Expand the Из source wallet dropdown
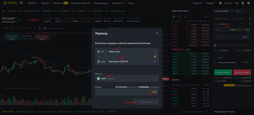This screenshot has width=254, height=115. [x=127, y=52]
